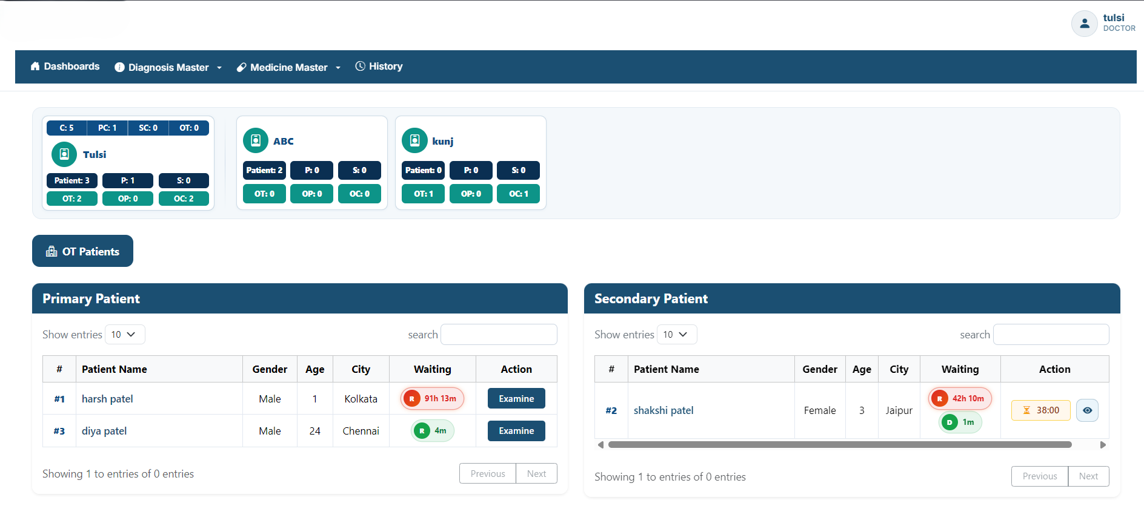Click the PC: 1 counter on Tulsi card
1144x532 pixels.
click(x=107, y=128)
